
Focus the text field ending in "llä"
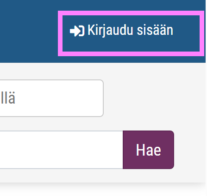tap(51, 98)
